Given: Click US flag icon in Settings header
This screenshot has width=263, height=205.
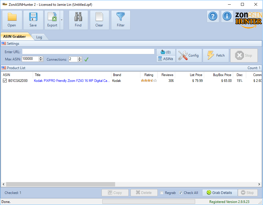Looking at the screenshot, I should [4, 44].
